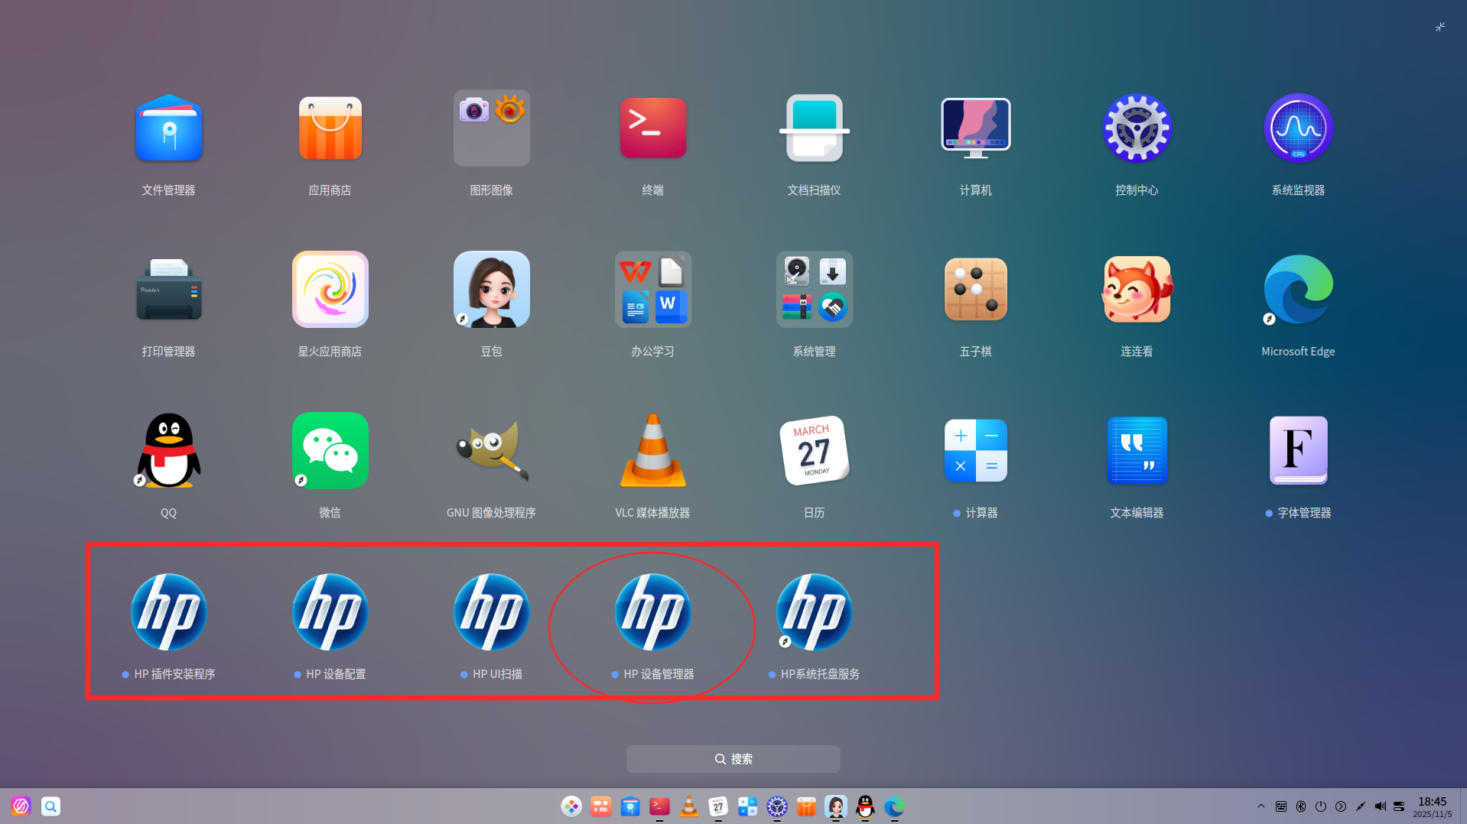Viewport: 1467px width, 824px height.
Task: Start the 五子棋 game
Action: 975,290
